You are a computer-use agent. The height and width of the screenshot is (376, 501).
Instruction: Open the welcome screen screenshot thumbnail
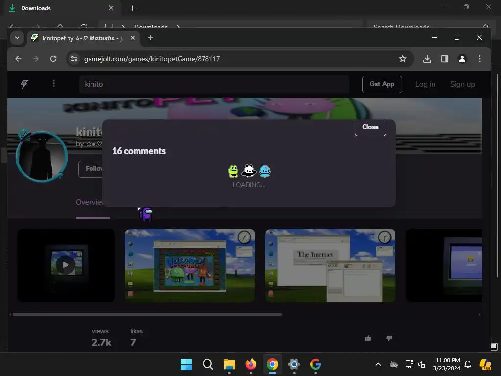pyautogui.click(x=190, y=265)
